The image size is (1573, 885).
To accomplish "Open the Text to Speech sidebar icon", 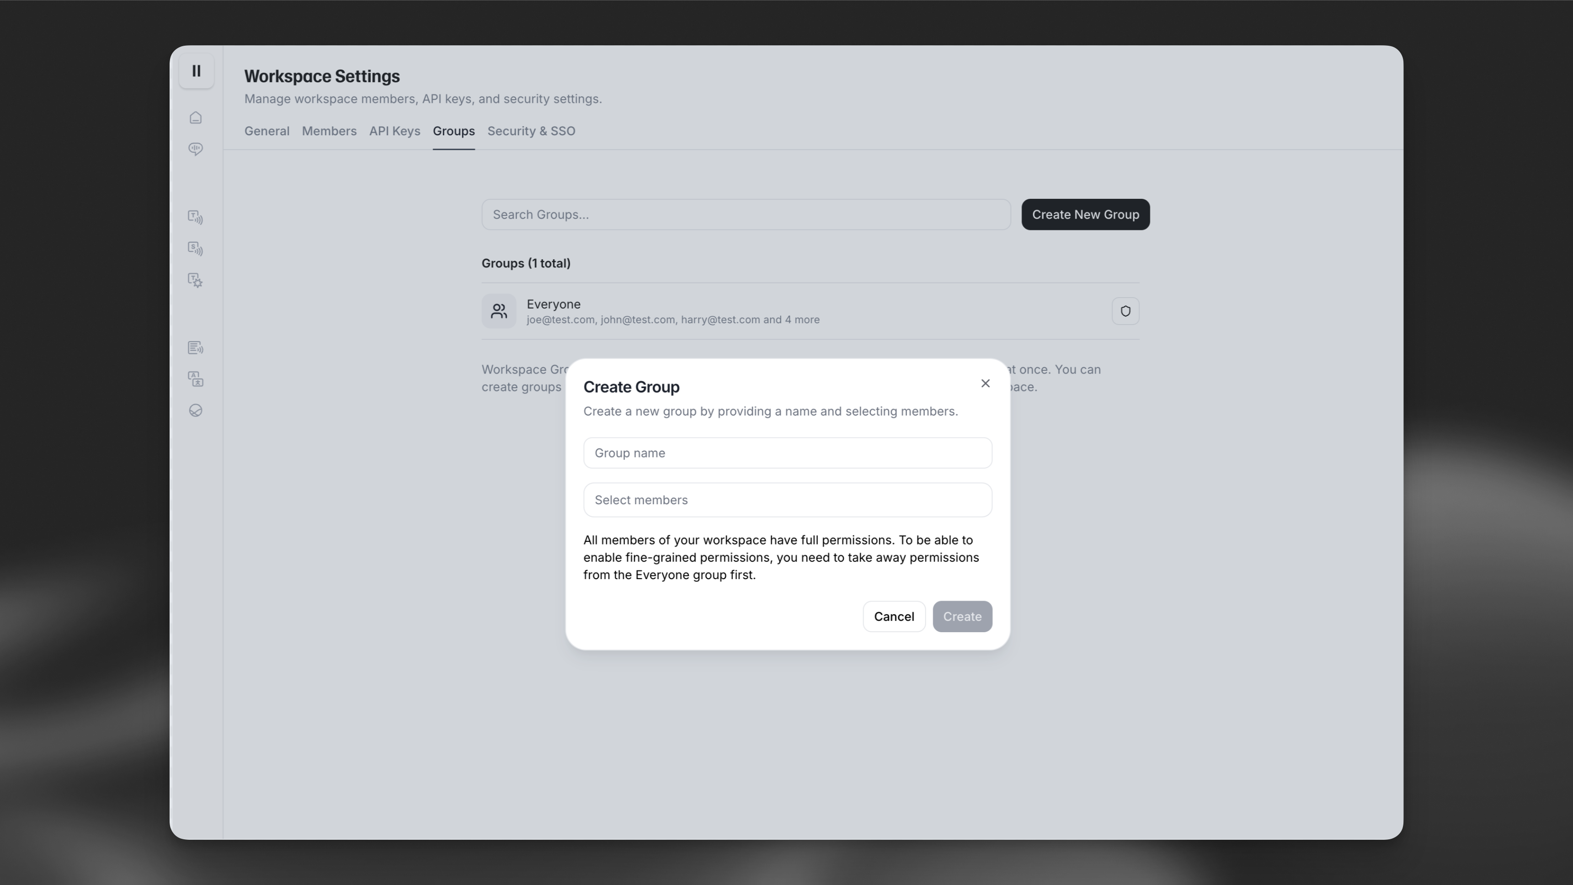I will point(195,218).
